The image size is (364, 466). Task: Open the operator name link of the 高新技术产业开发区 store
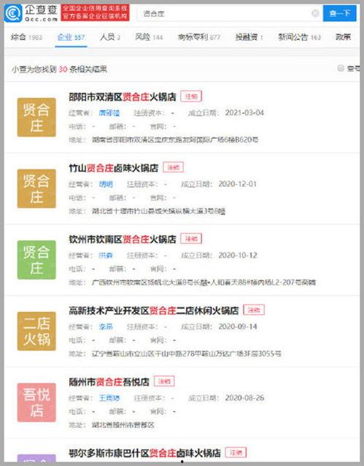pyautogui.click(x=106, y=327)
